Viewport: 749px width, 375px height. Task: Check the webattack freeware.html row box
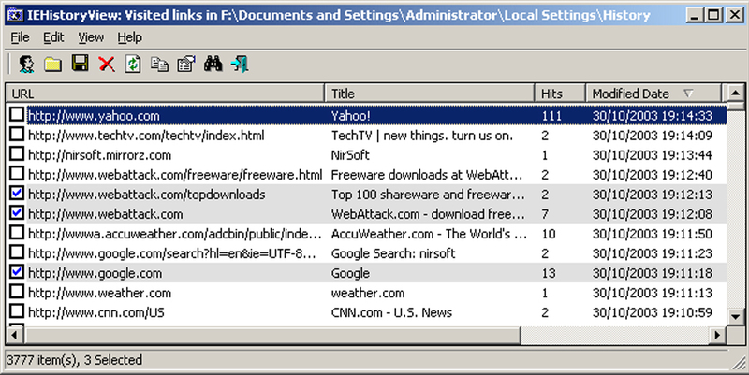tap(17, 173)
